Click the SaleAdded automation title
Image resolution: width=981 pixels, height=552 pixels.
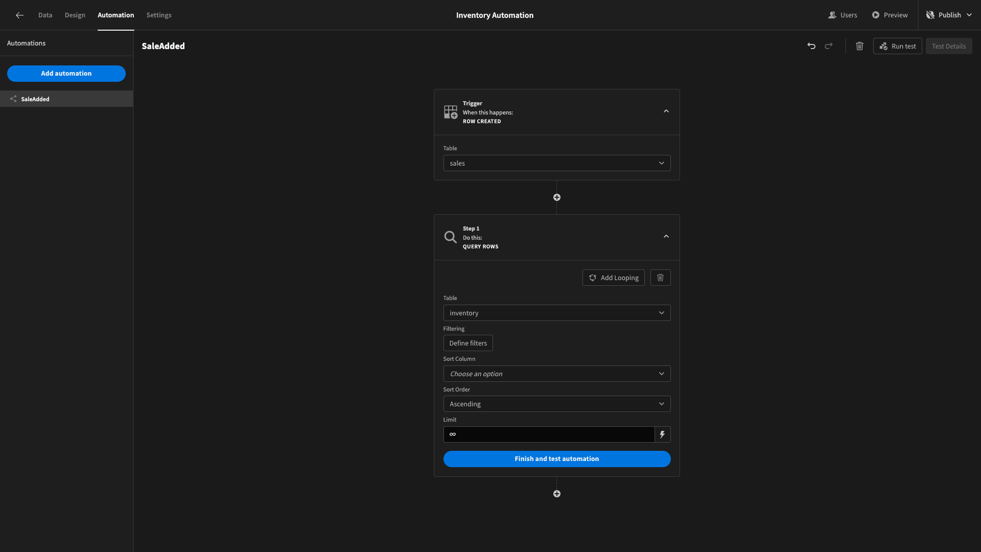point(163,46)
